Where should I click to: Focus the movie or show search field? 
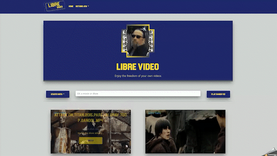(138, 93)
